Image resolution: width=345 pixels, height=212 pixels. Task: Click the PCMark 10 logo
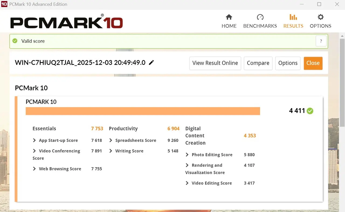coord(66,22)
